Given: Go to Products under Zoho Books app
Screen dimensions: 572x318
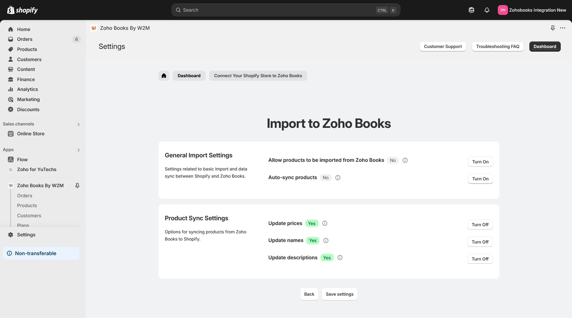Looking at the screenshot, I should click(x=27, y=206).
